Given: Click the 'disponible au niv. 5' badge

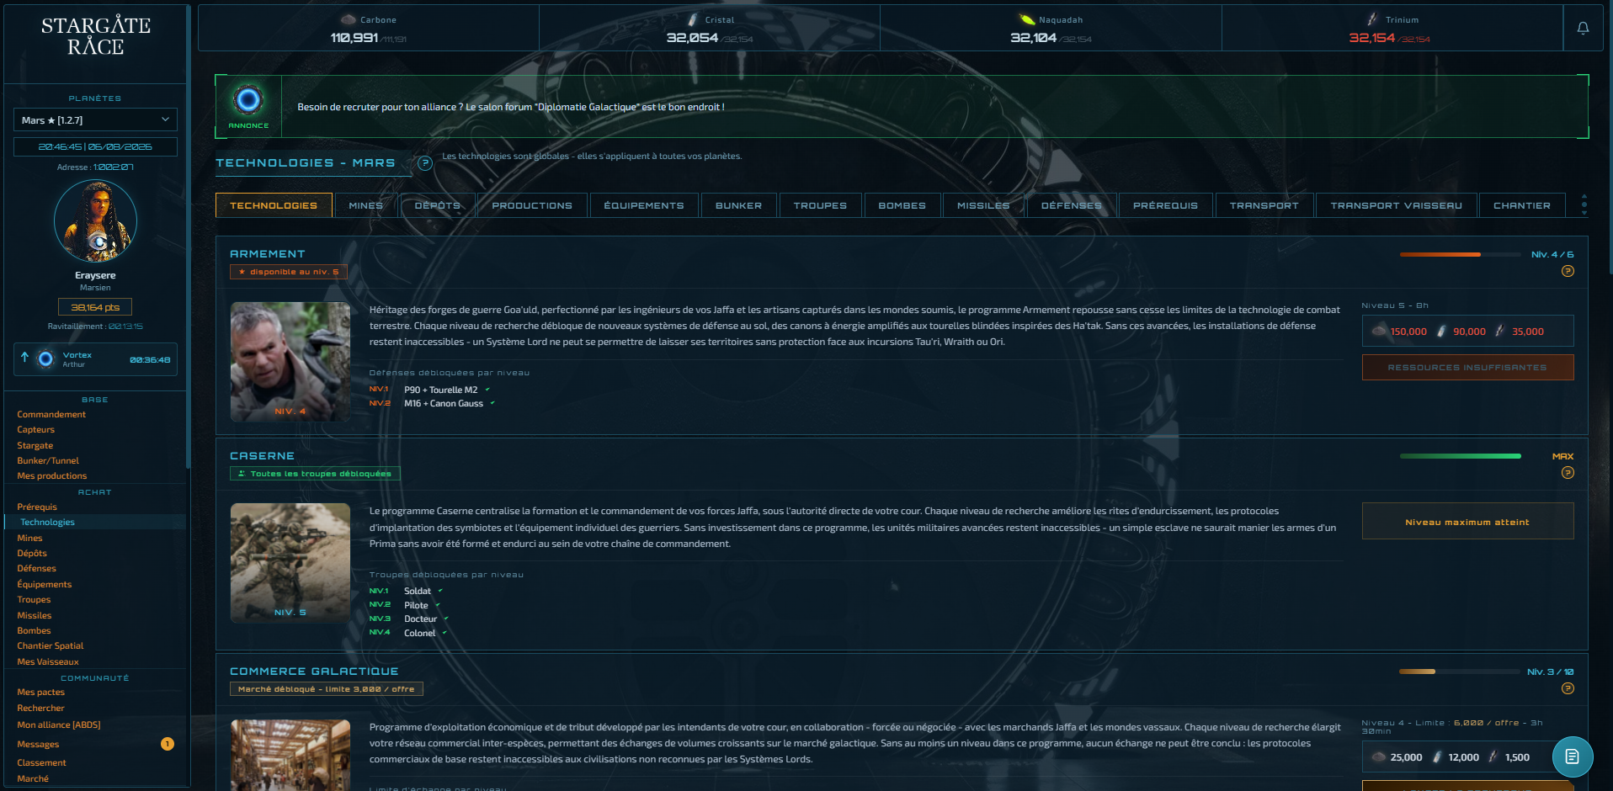Looking at the screenshot, I should point(289,272).
